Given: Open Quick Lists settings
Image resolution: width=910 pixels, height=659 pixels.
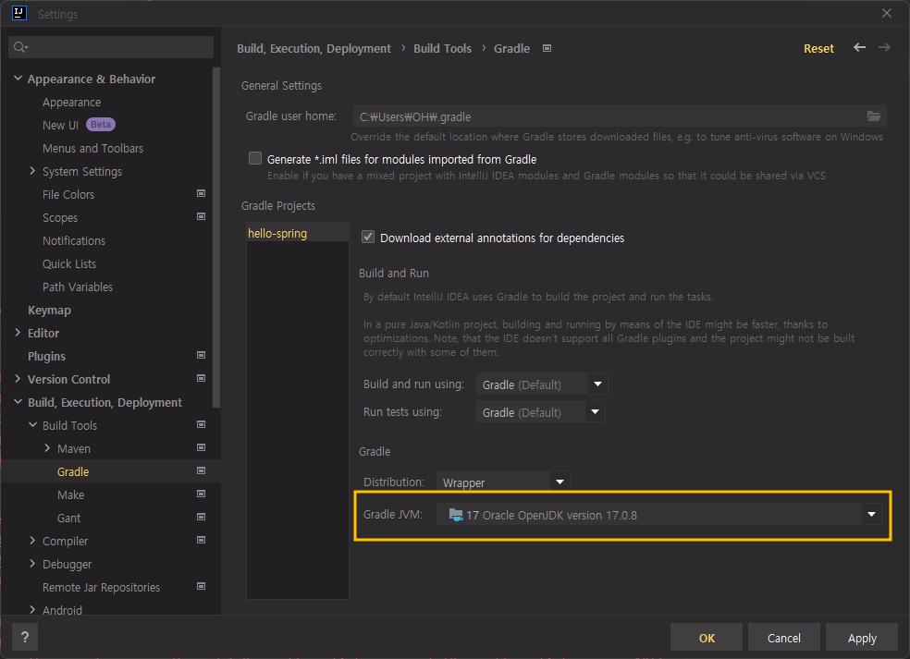Looking at the screenshot, I should coord(69,264).
